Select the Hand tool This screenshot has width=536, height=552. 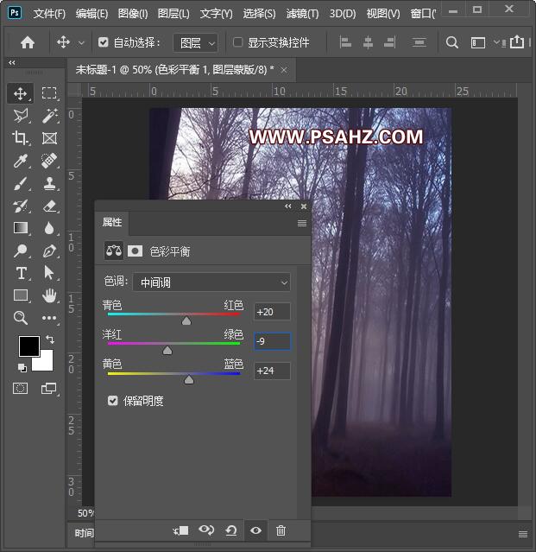[49, 295]
